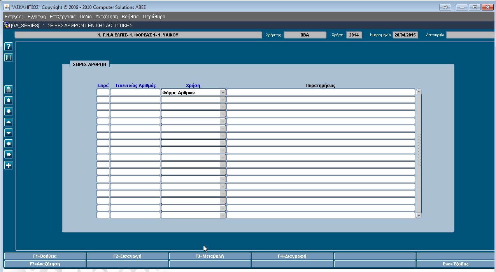Click the Τελευταίος Αριθμός column header

point(135,85)
